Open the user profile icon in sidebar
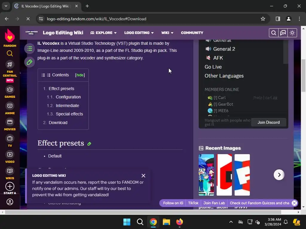This screenshot has width=306, height=229. (x=10, y=202)
